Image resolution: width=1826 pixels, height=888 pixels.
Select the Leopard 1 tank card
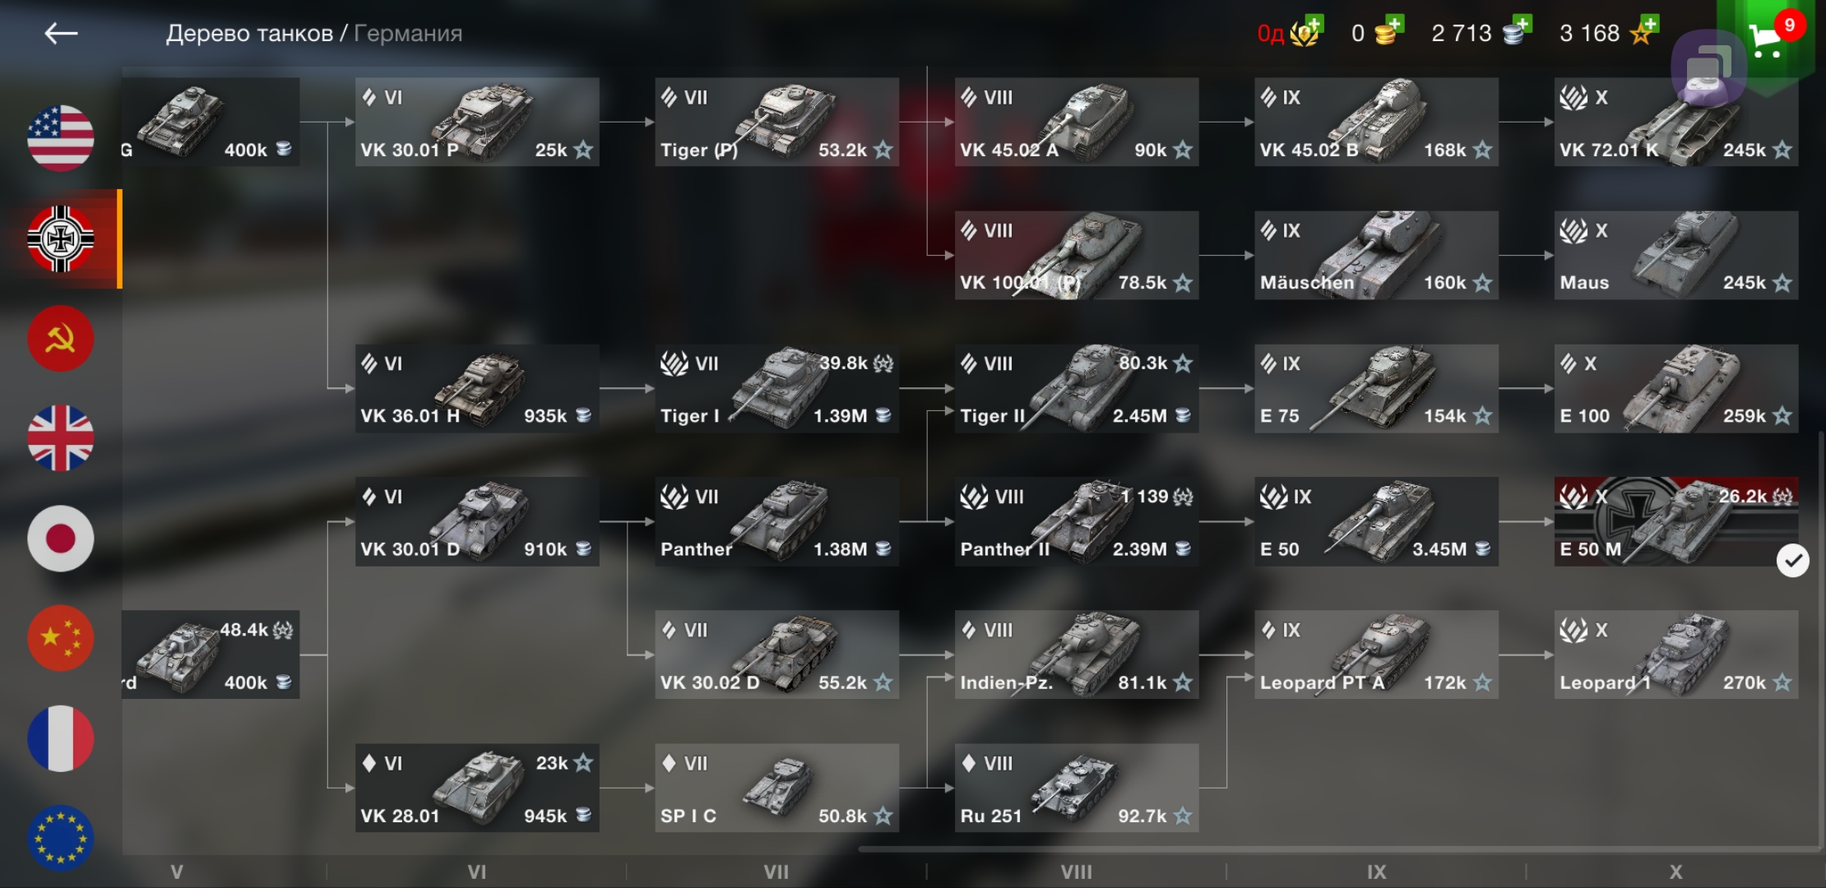(1675, 655)
